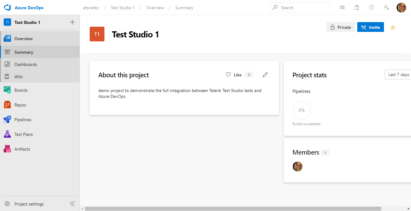Click the Pipelines label in Project stats
This screenshot has width=411, height=211.
(x=301, y=91)
